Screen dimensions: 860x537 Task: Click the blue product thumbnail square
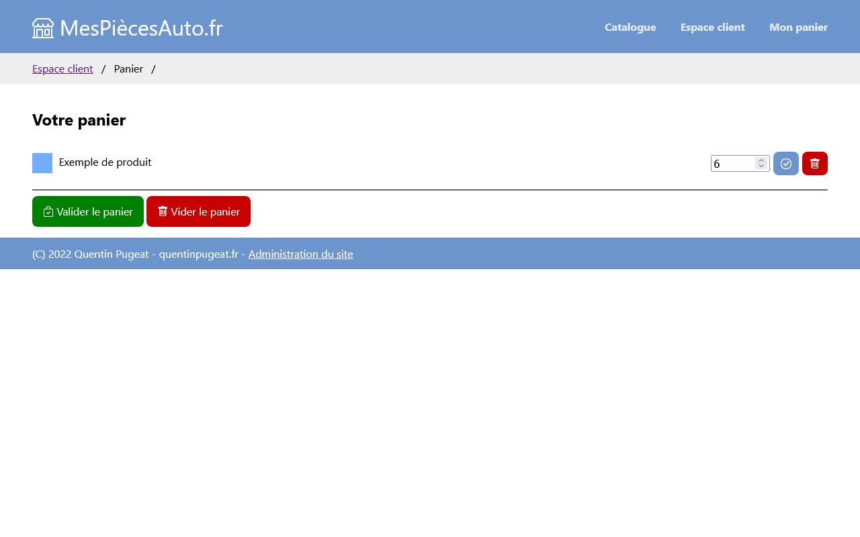point(42,163)
